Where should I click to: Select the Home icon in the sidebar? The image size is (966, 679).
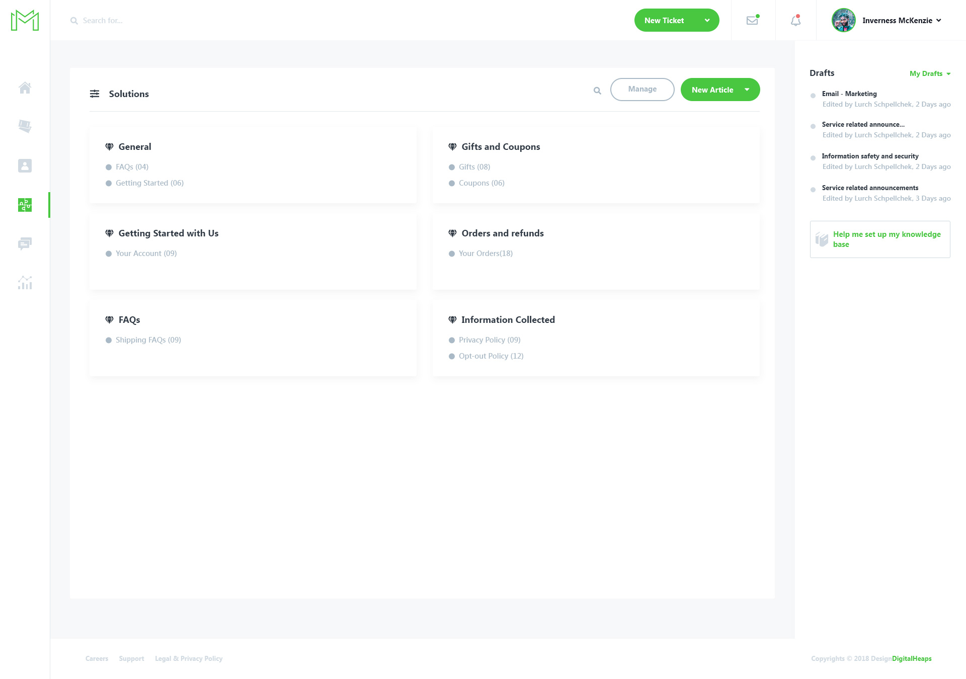point(25,88)
